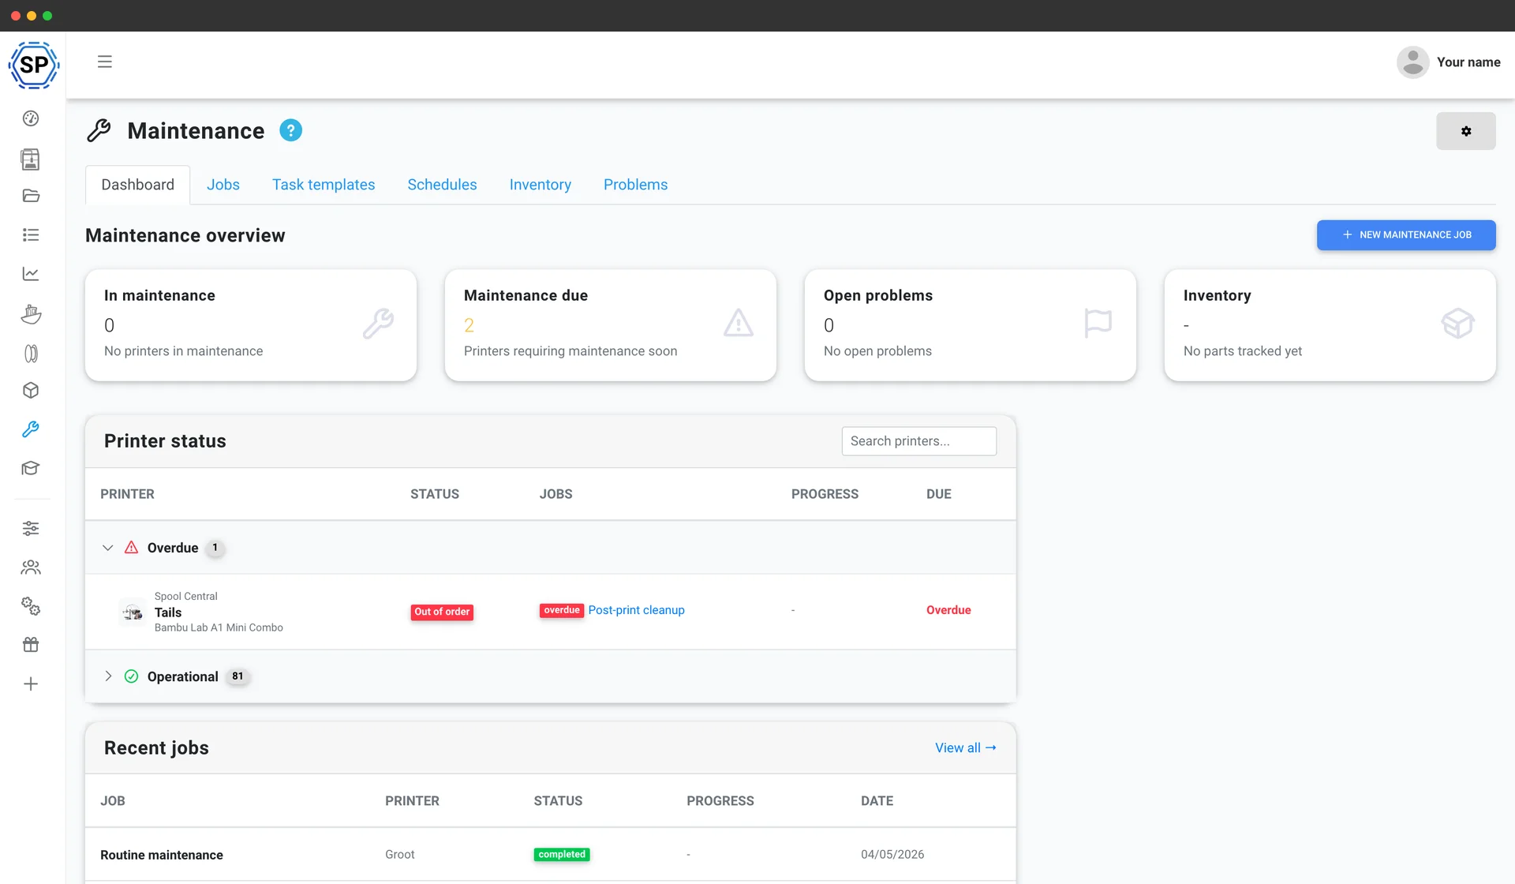This screenshot has height=884, width=1515.
Task: Click the PRINTER column header in Printer status
Action: [x=127, y=494]
